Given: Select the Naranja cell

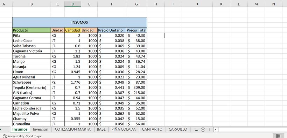Looking at the screenshot, I should point(31,67).
